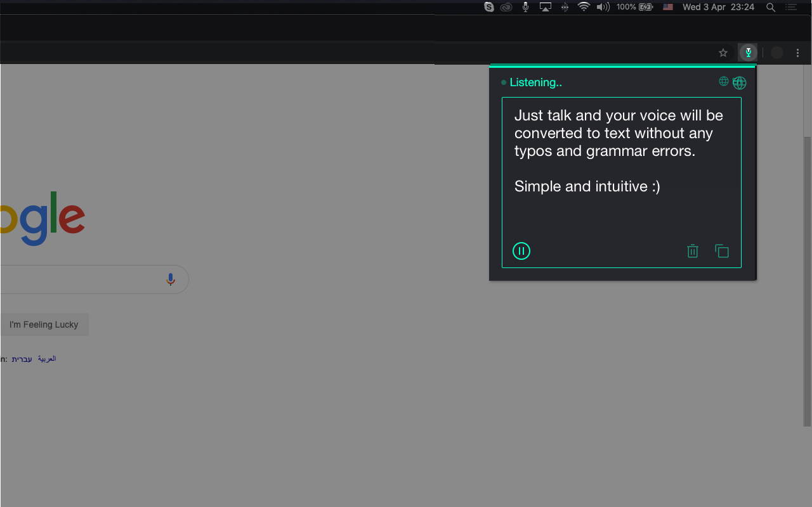Switch Google to Hebrew language link
The image size is (812, 507).
pos(22,359)
